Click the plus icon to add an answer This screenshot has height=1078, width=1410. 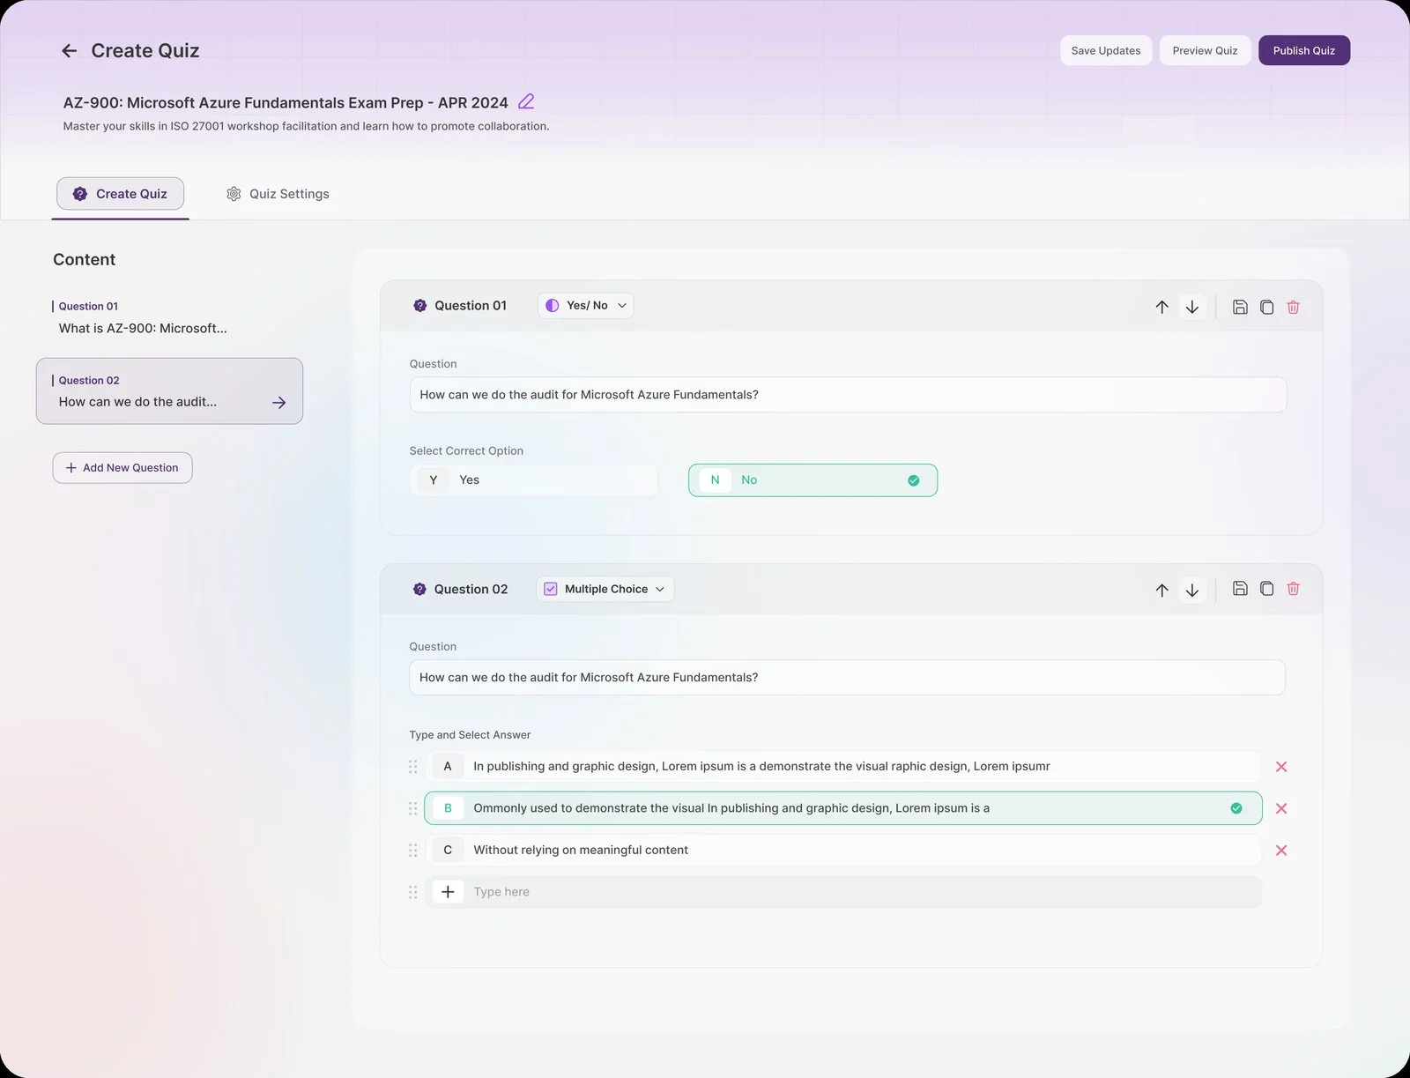[448, 892]
